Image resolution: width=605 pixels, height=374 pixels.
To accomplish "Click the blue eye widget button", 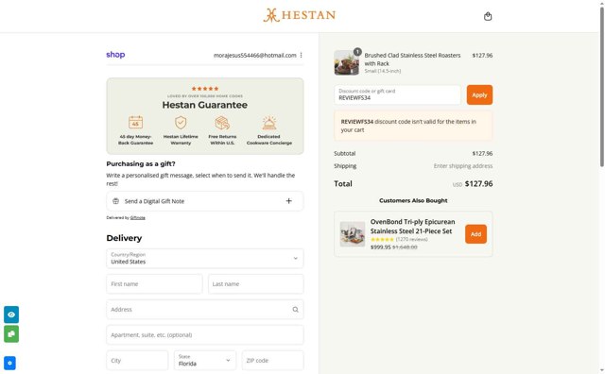I will (x=11, y=314).
